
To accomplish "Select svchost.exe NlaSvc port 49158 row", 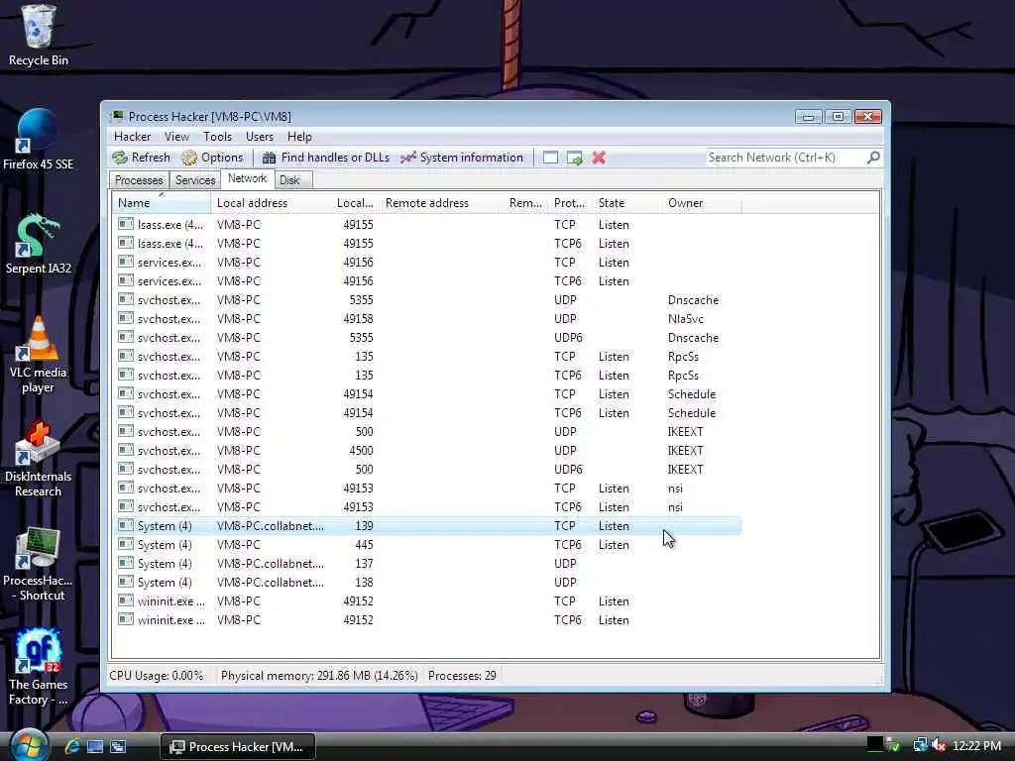I will (427, 318).
